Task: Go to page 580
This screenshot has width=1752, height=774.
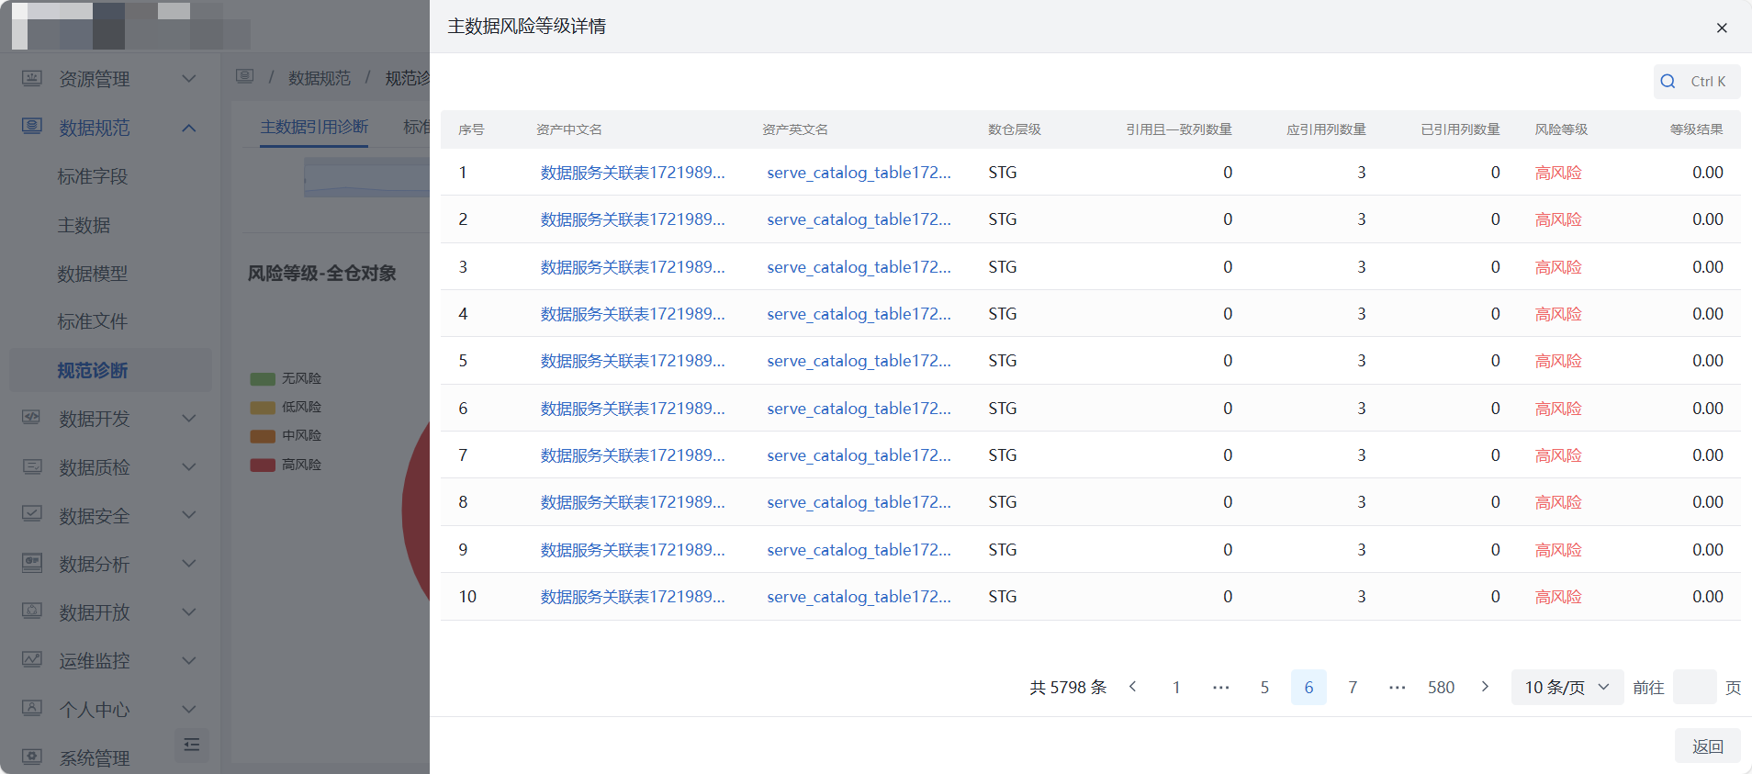Action: click(x=1441, y=688)
